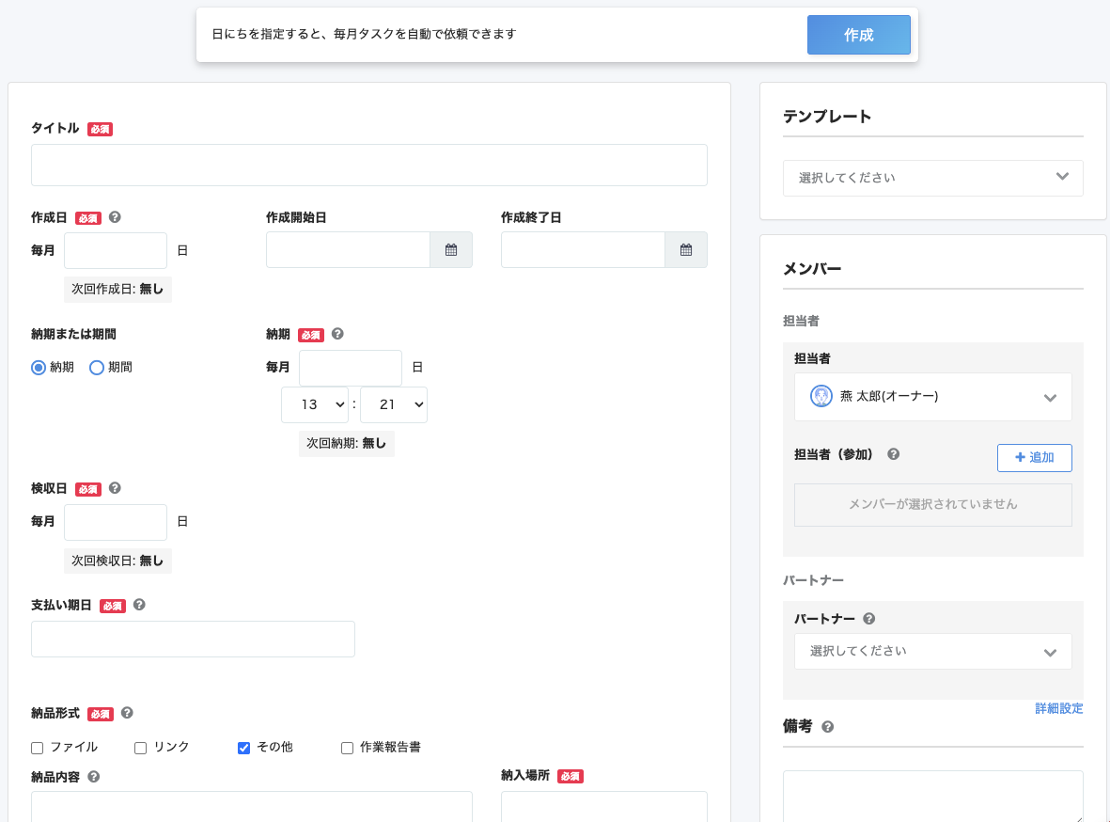Click the help icon next to 備考
Screen dimensions: 1110x822
[x=827, y=726]
